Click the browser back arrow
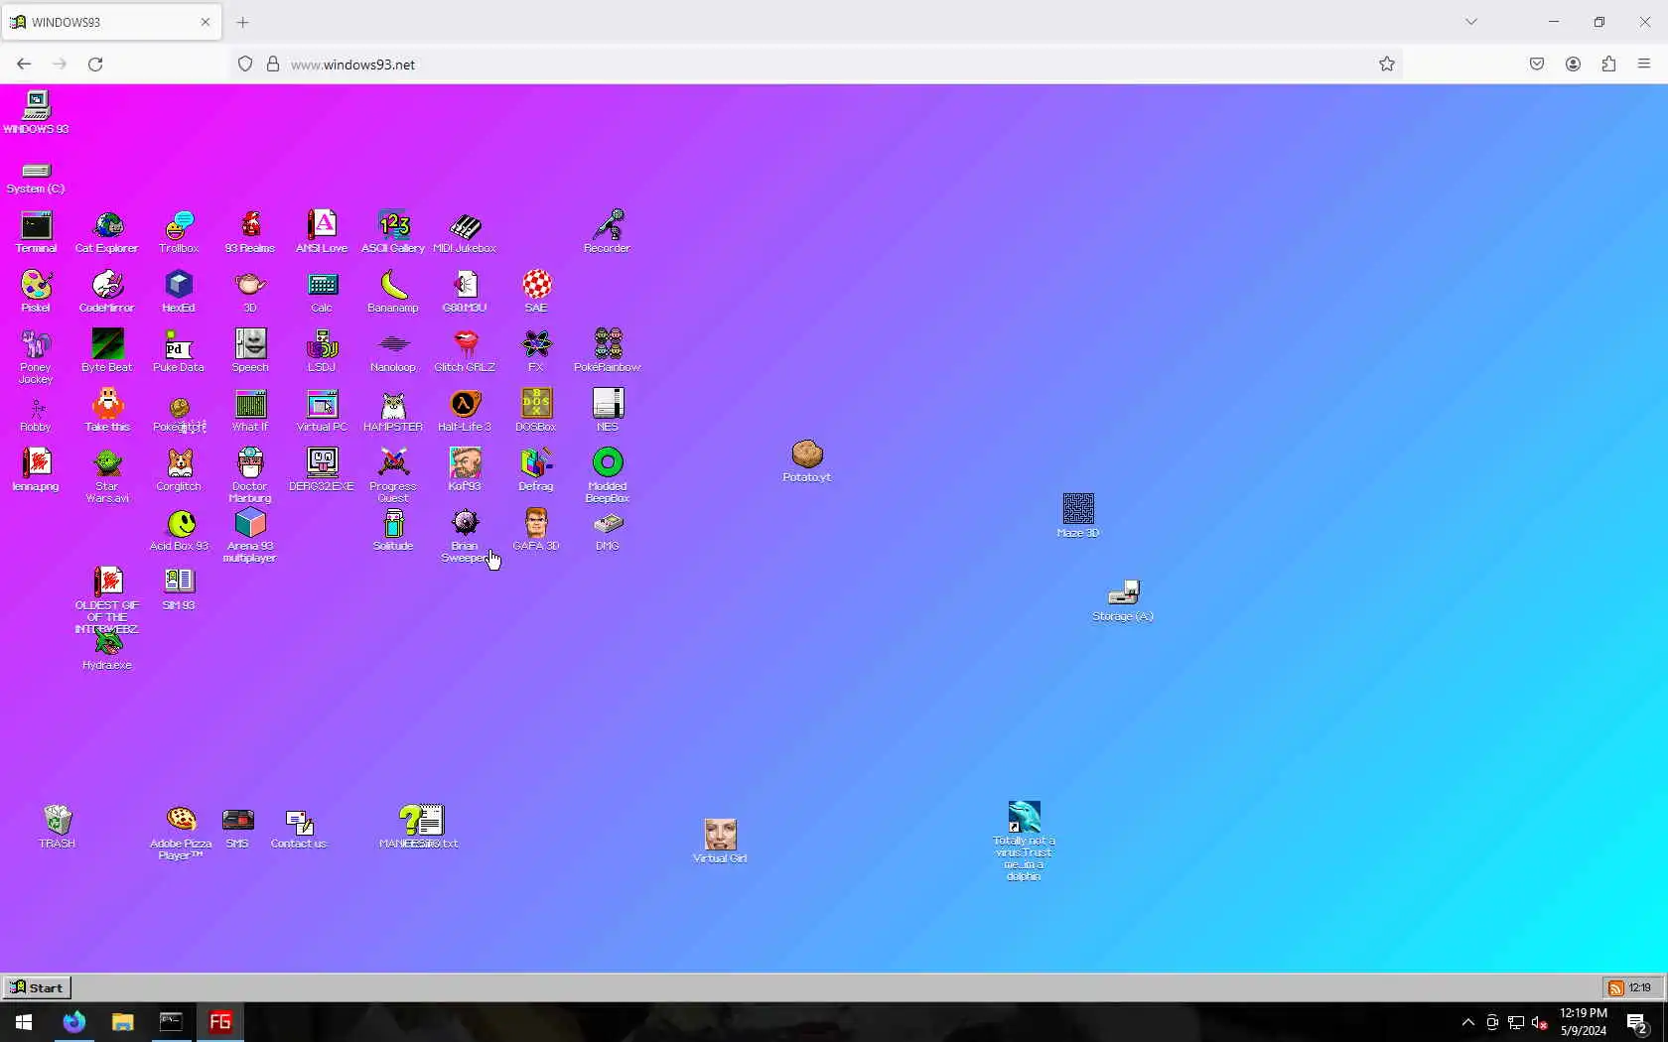The image size is (1668, 1042). pos(24,64)
